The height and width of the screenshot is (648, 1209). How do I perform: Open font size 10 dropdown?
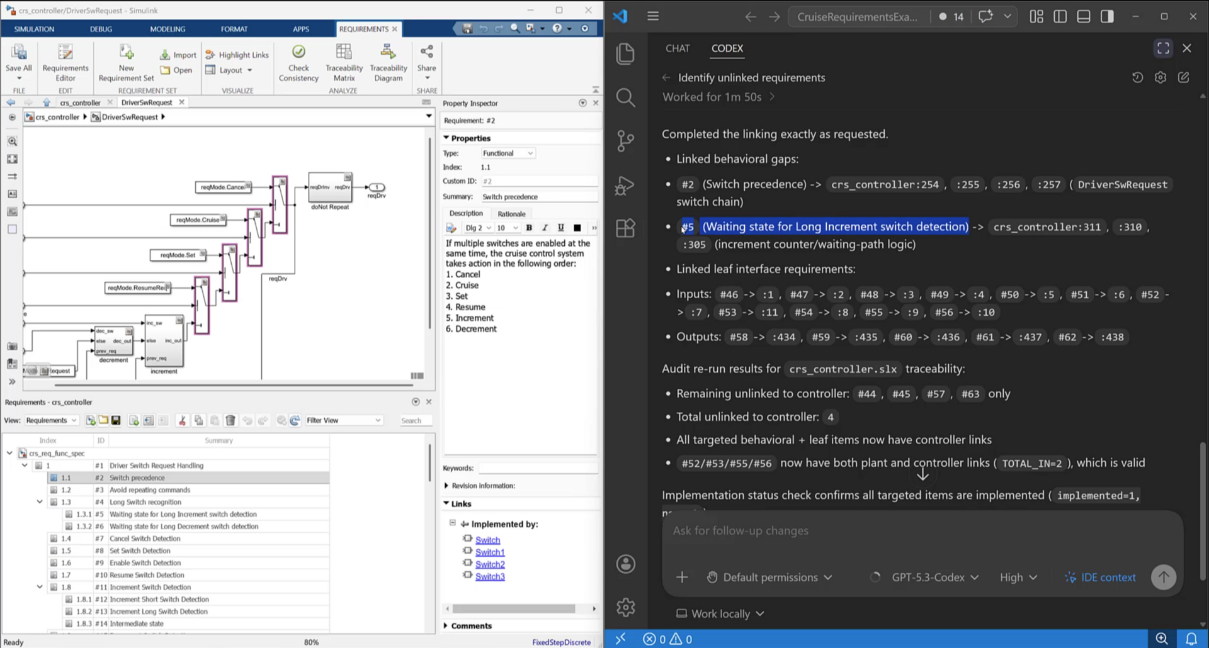tap(508, 228)
